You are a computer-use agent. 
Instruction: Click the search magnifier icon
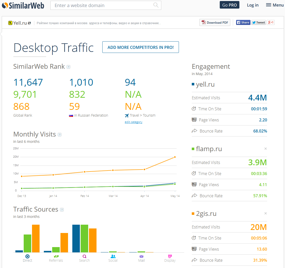point(156,5)
